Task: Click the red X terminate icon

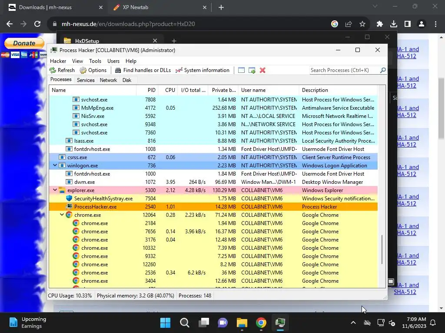Action: point(262,70)
